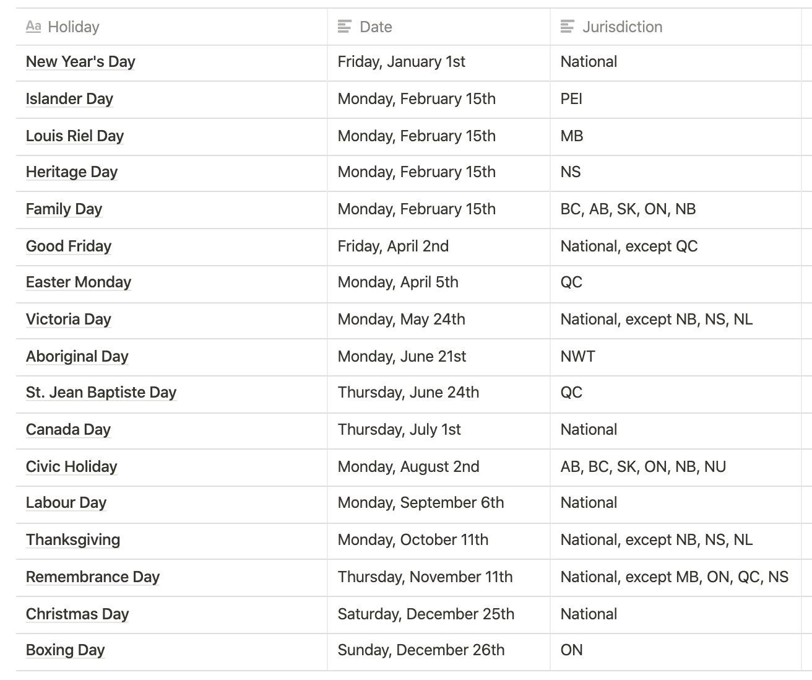Select Heritage Day's date cell
This screenshot has width=812, height=680.
tap(439, 173)
